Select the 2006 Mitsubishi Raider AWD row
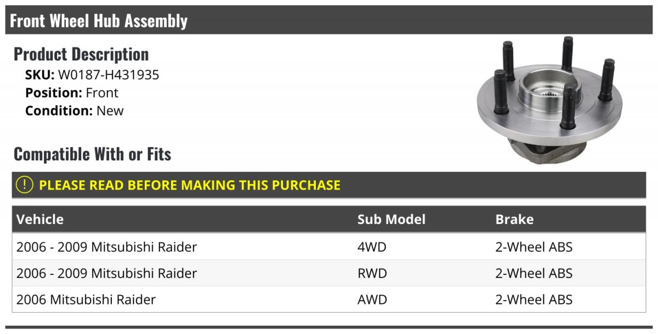The width and height of the screenshot is (658, 334). coord(329,300)
